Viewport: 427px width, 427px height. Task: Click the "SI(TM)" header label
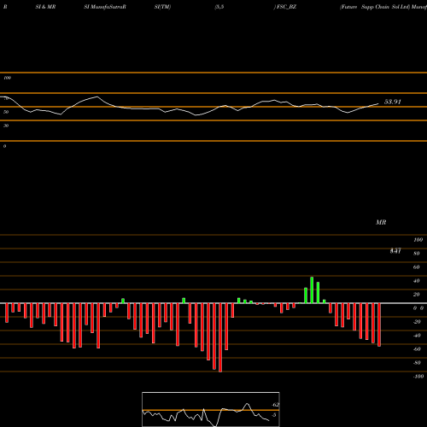pyautogui.click(x=162, y=7)
